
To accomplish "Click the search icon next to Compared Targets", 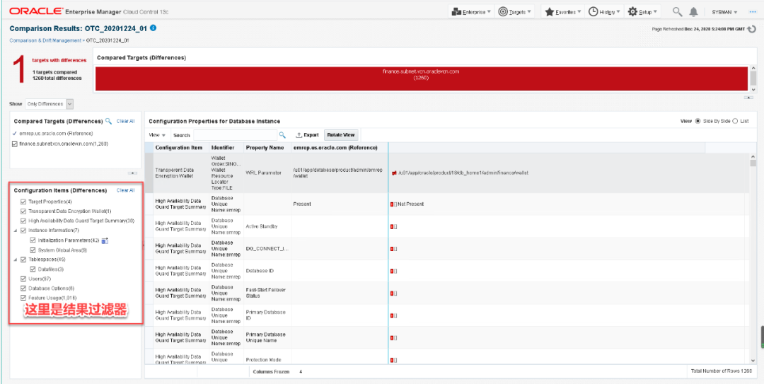I will click(108, 122).
